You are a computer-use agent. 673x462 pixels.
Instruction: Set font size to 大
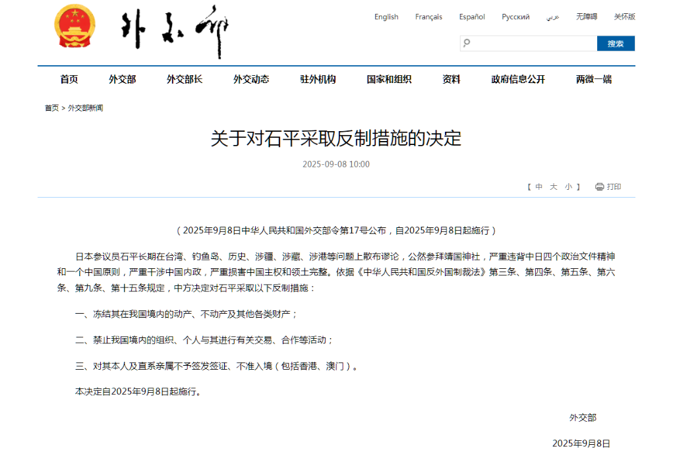click(x=554, y=187)
